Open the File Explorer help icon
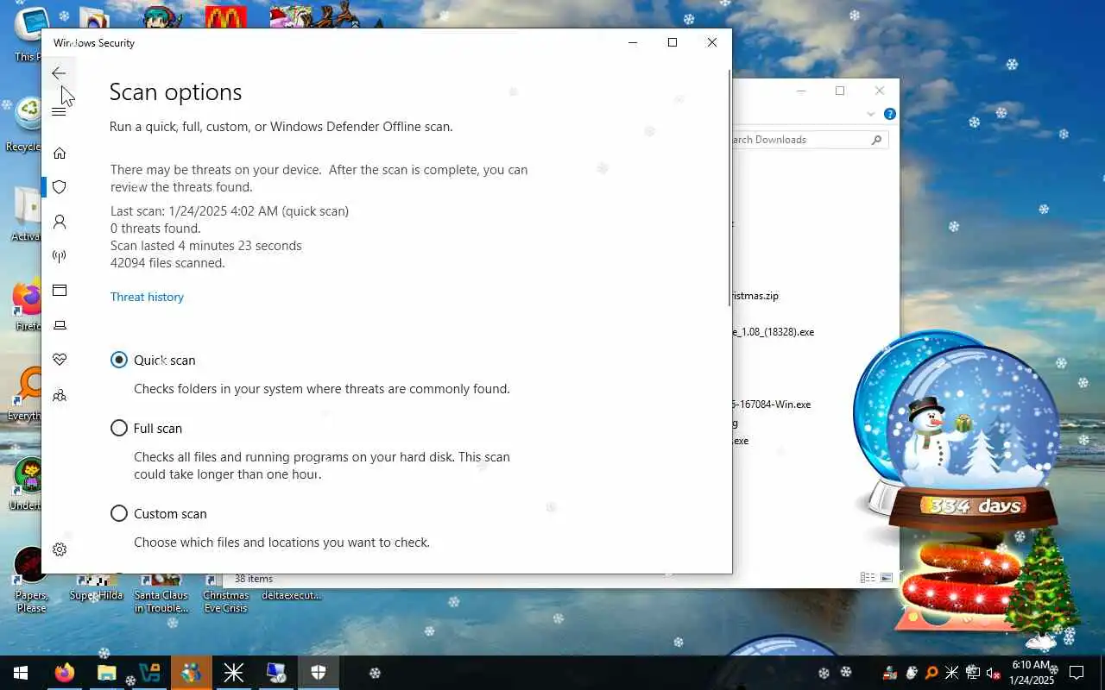 (x=890, y=114)
